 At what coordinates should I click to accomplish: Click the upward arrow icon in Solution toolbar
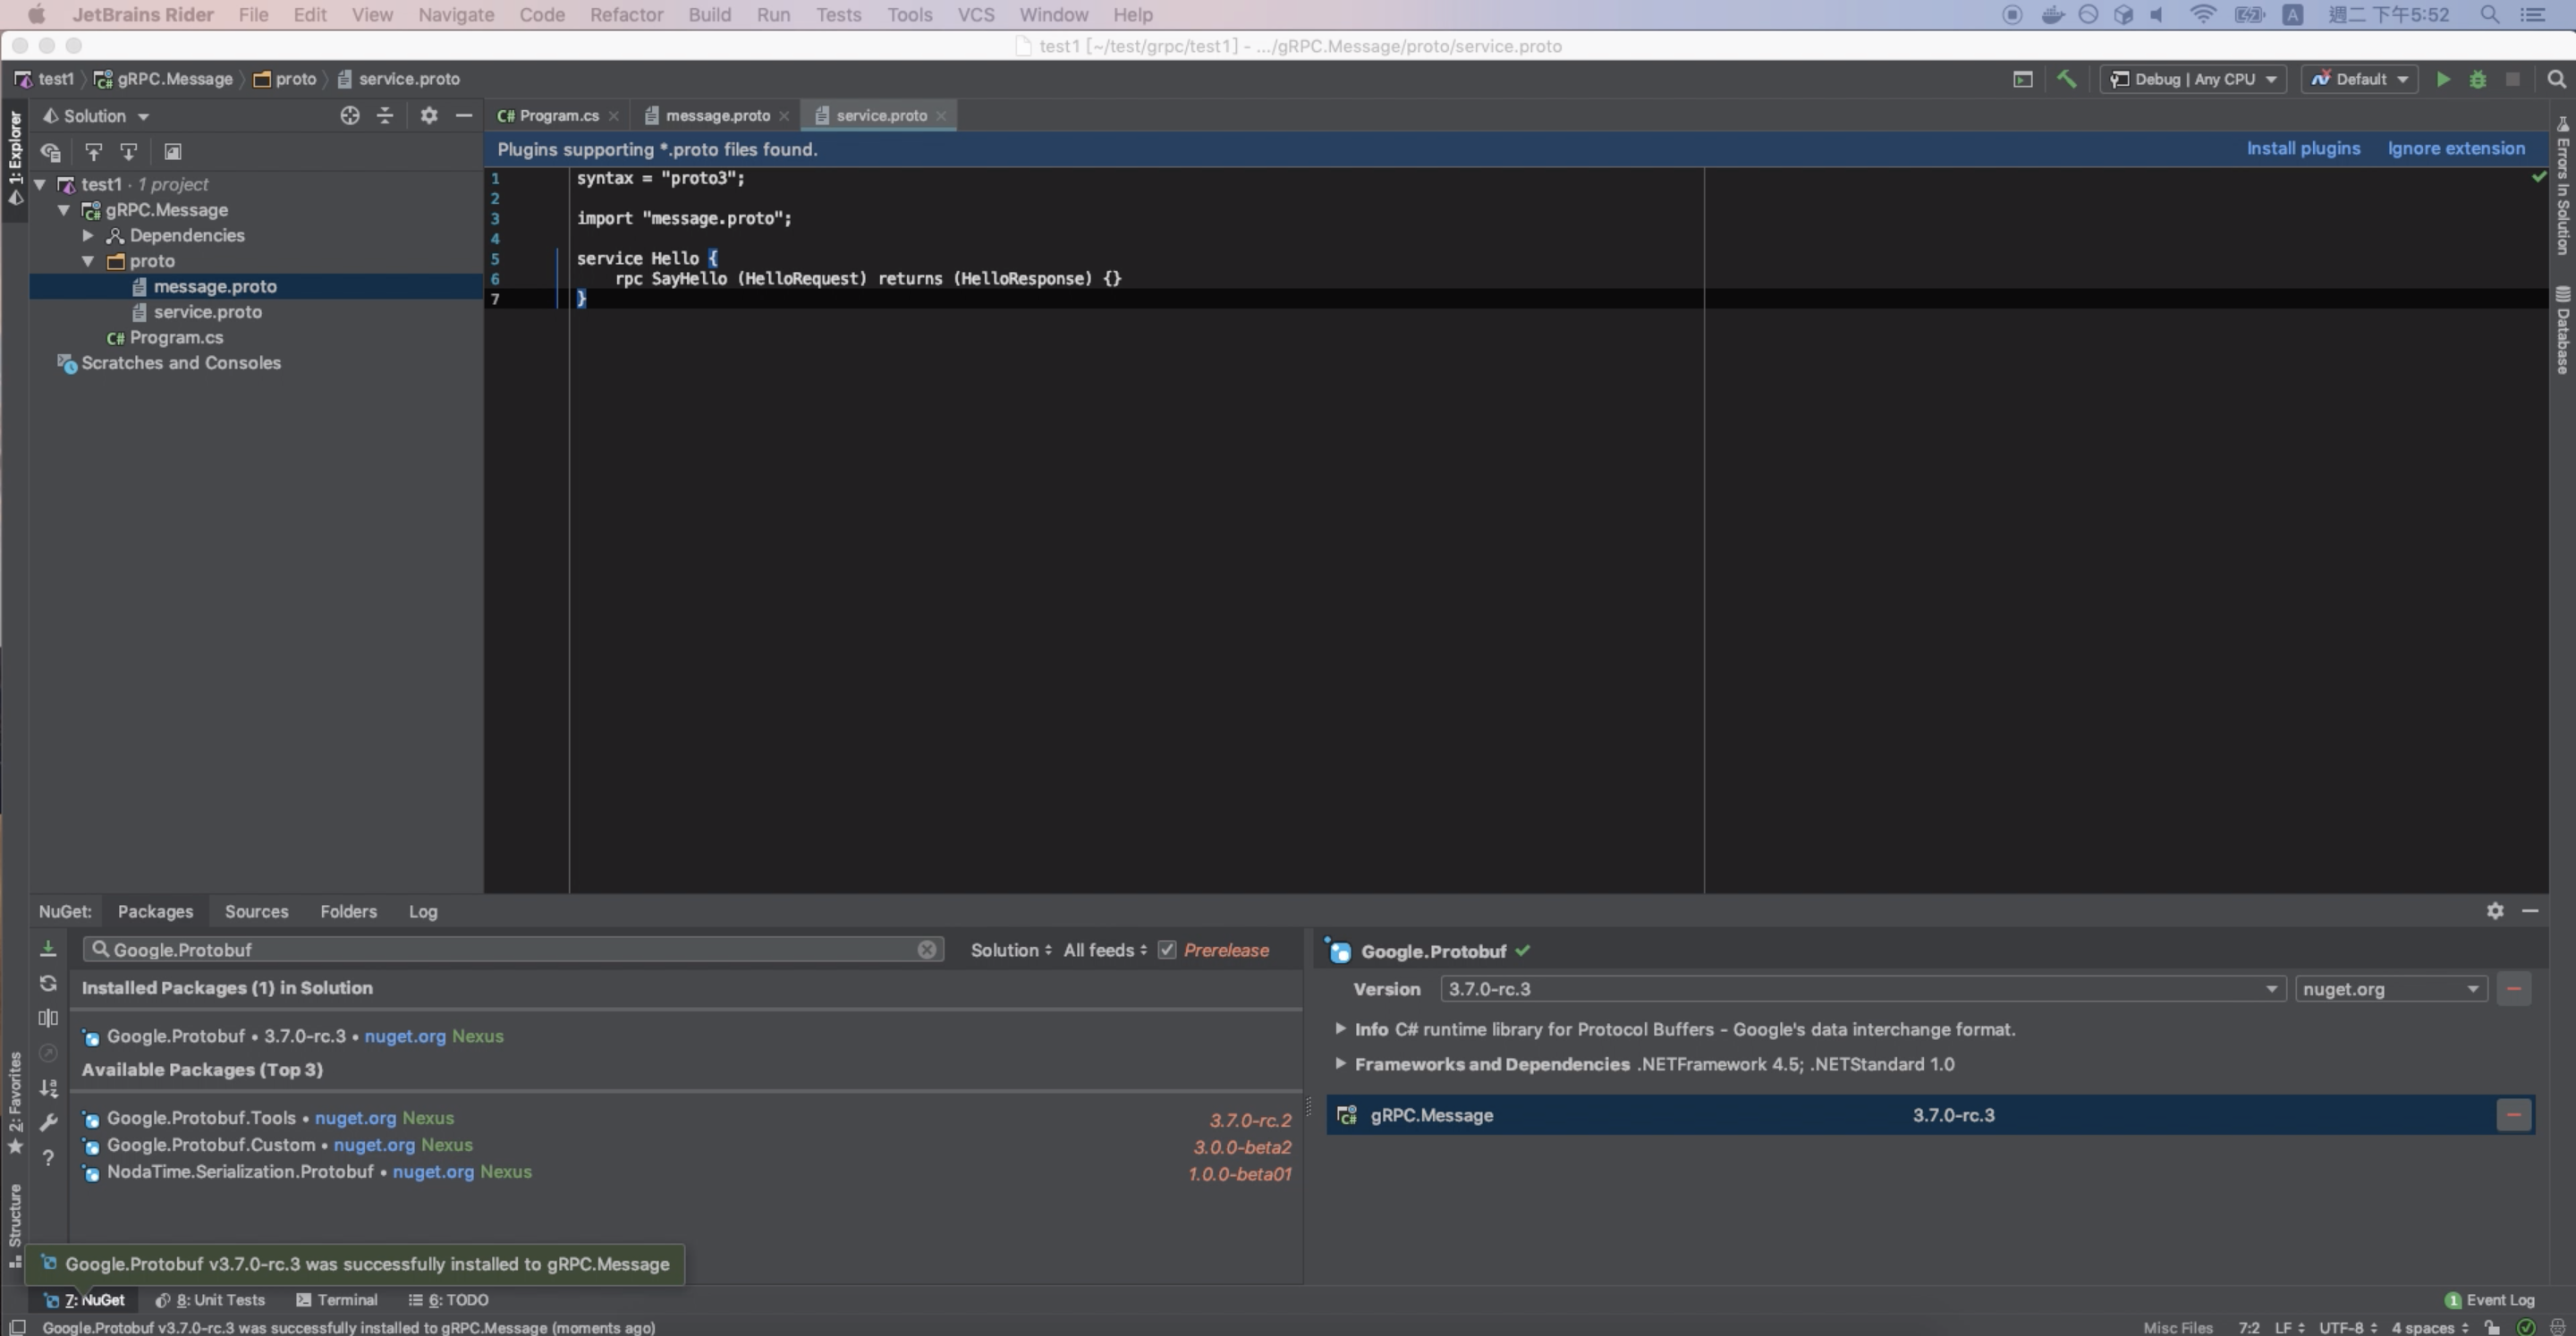(93, 152)
